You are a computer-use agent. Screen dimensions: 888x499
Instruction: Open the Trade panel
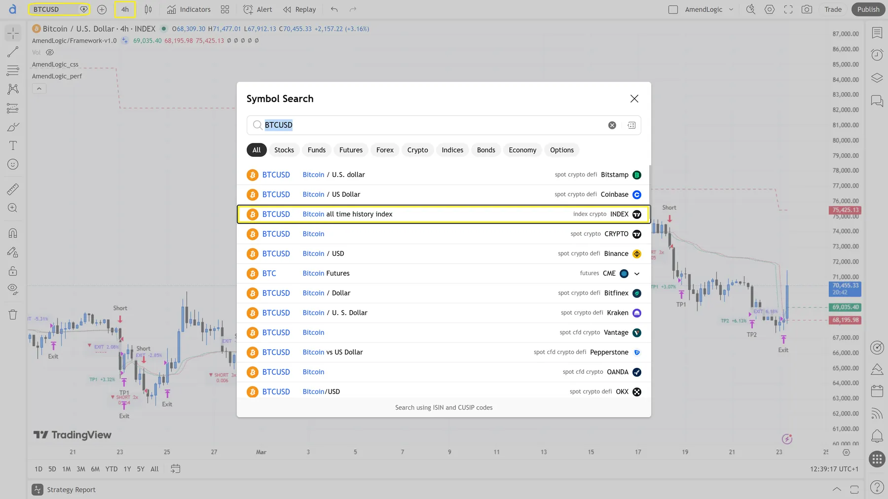[833, 9]
